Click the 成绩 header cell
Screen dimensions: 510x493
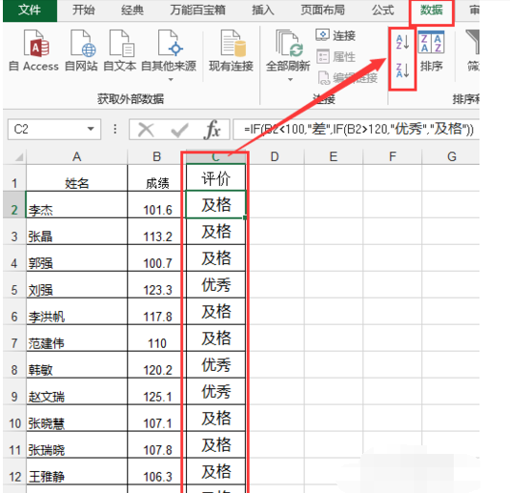click(x=156, y=178)
